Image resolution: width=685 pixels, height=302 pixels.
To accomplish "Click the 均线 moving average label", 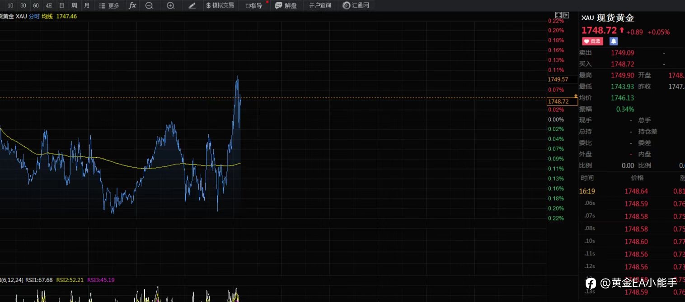I will coord(47,16).
